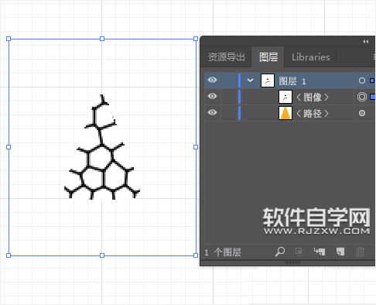376x305 pixels.
Task: Collapse 图层 1 with the chevron arrow
Action: tap(250, 81)
